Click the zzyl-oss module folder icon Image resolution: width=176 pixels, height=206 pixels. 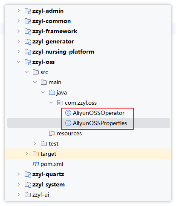pyautogui.click(x=28, y=62)
